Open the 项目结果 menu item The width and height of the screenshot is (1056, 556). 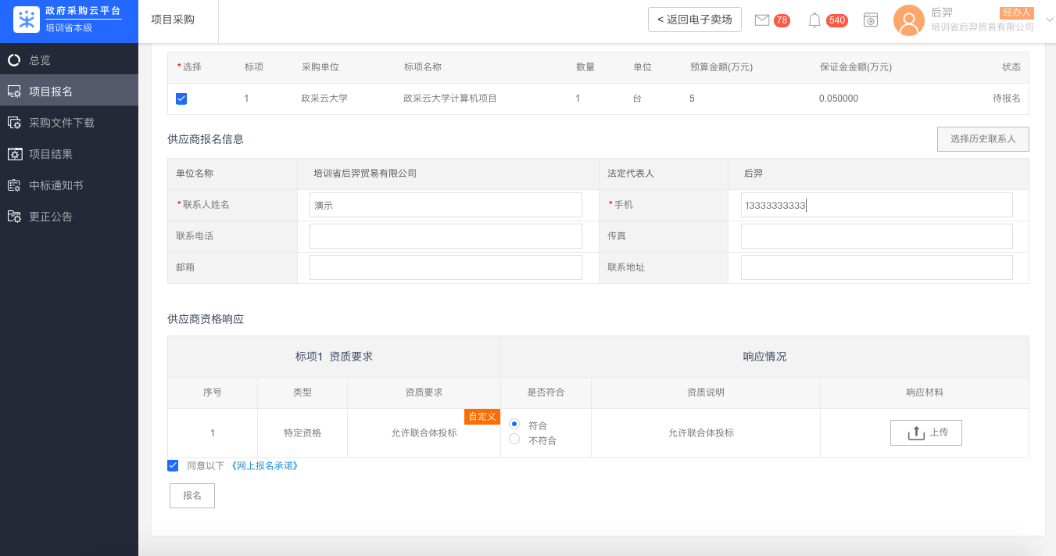69,154
